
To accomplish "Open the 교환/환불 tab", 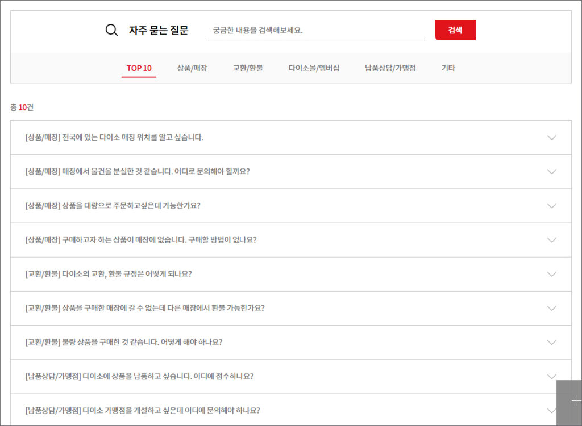I will click(248, 68).
